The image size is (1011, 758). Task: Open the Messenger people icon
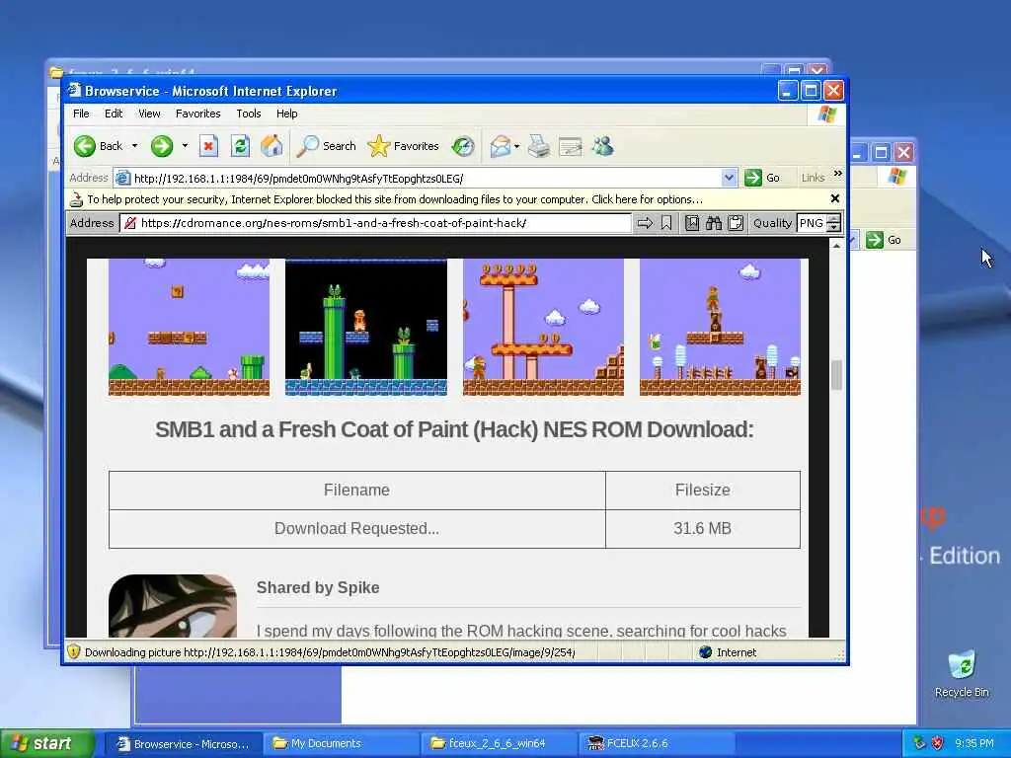pos(603,146)
